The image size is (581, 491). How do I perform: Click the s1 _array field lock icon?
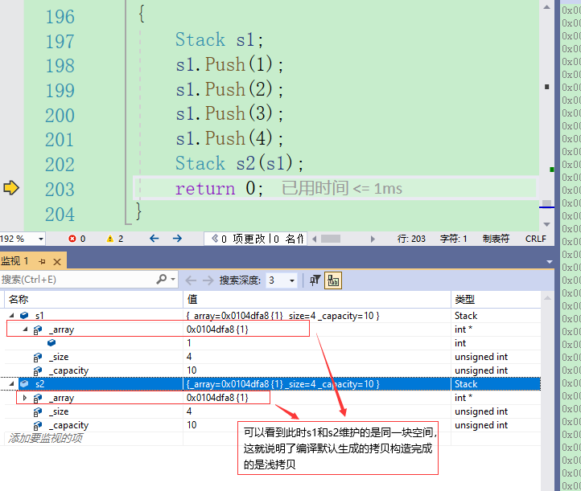coord(38,329)
